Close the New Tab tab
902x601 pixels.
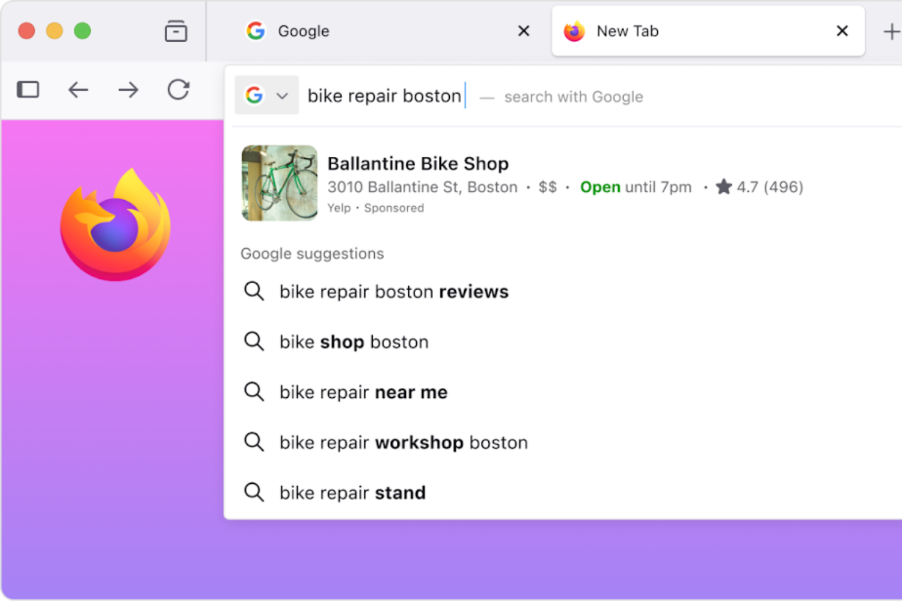click(x=842, y=31)
